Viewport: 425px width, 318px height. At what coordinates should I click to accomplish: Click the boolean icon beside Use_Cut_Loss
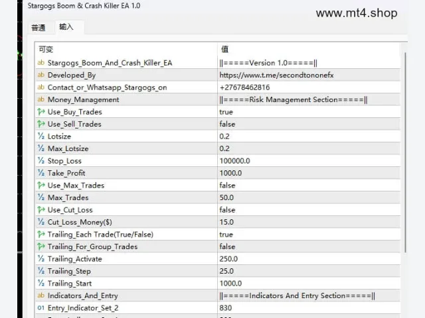click(41, 209)
